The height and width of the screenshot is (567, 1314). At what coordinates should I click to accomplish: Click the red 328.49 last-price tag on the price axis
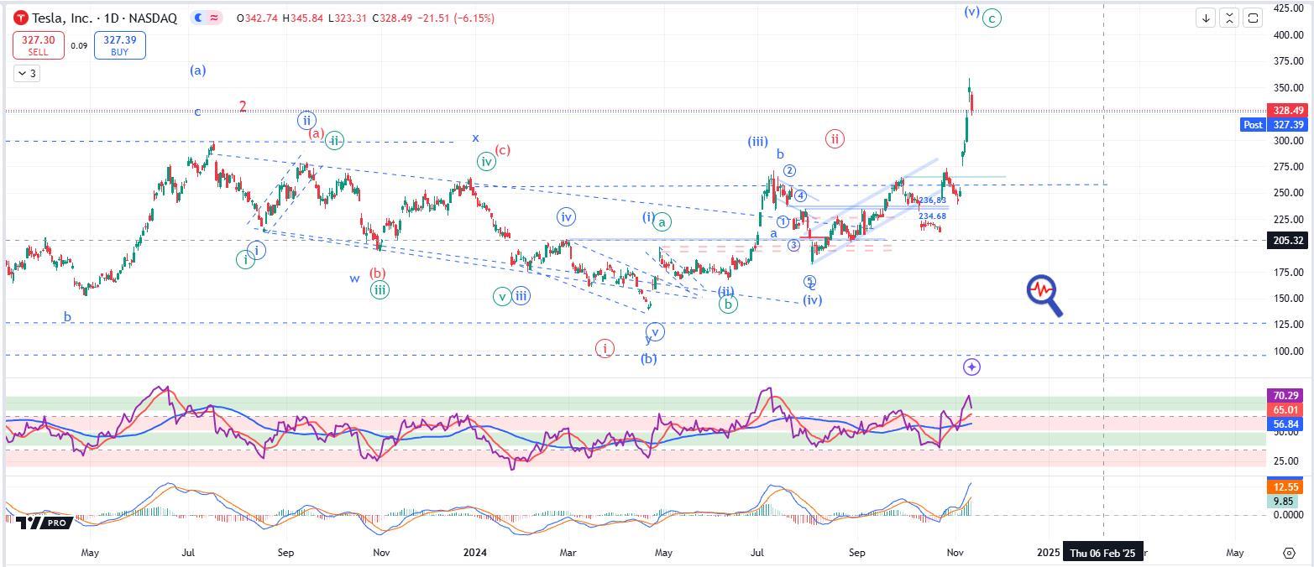point(1287,111)
